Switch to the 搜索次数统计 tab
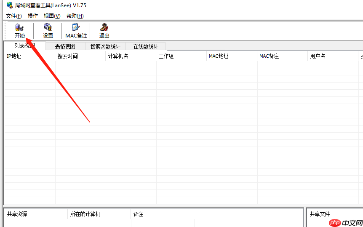 (x=105, y=46)
